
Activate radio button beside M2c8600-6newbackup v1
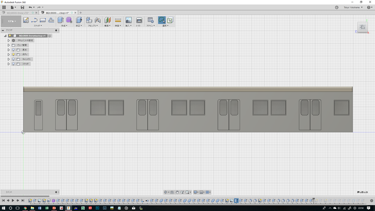(x=50, y=36)
